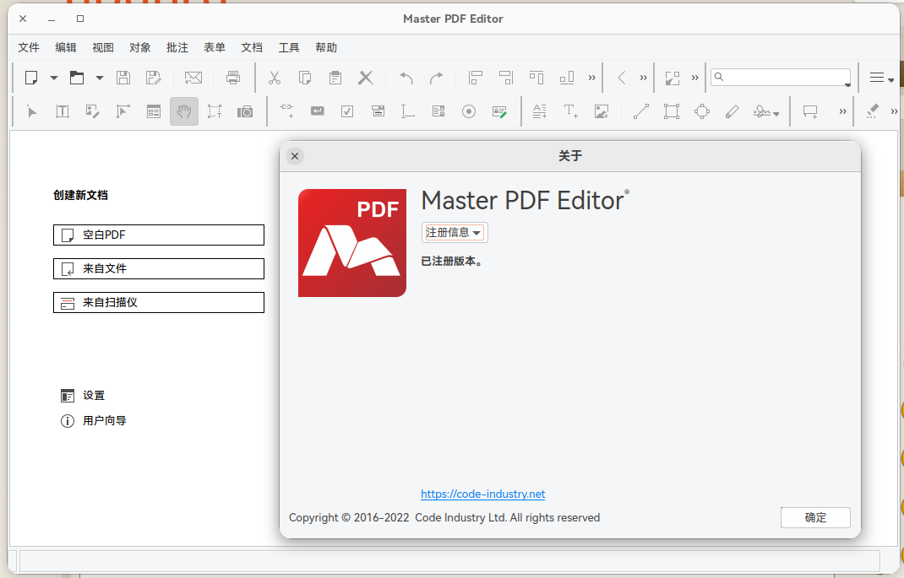Click the Send by email envelope icon
Screen dimensions: 904x578
[x=193, y=78]
